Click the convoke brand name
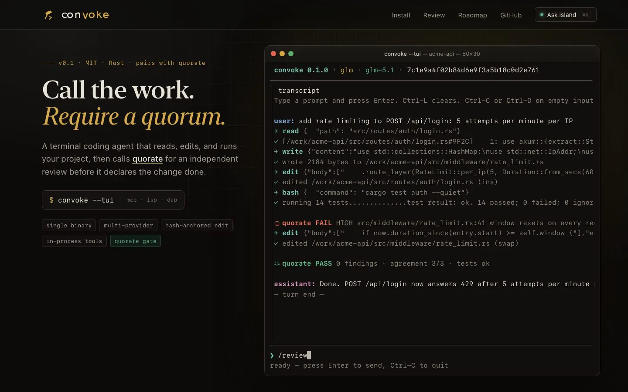Screen dimensions: 628x392 click(x=85, y=15)
